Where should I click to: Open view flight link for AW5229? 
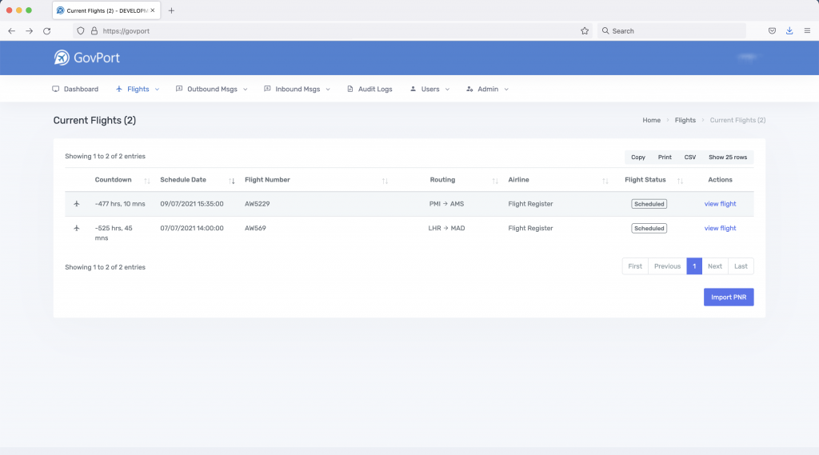click(720, 204)
